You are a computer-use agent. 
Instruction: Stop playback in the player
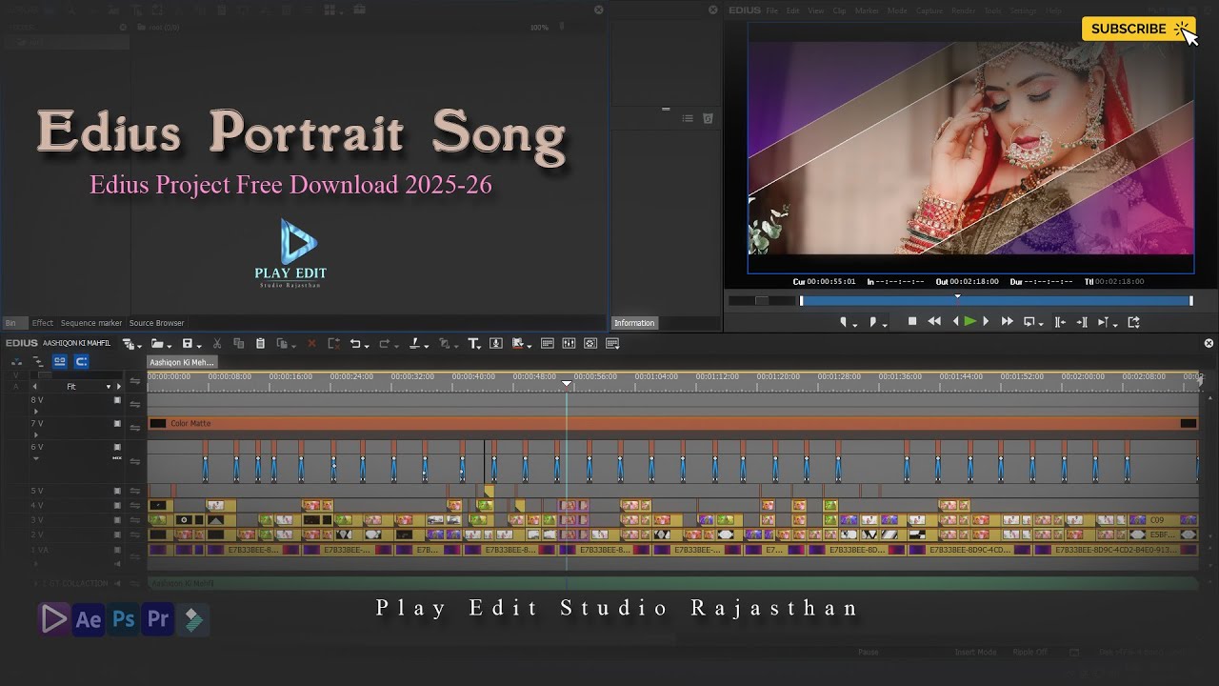pos(912,322)
